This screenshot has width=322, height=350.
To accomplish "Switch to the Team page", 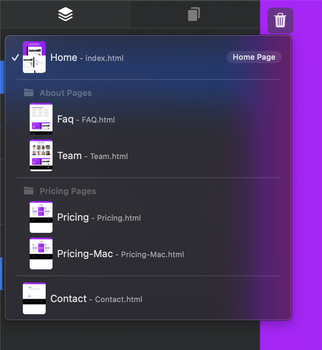I will coord(92,156).
